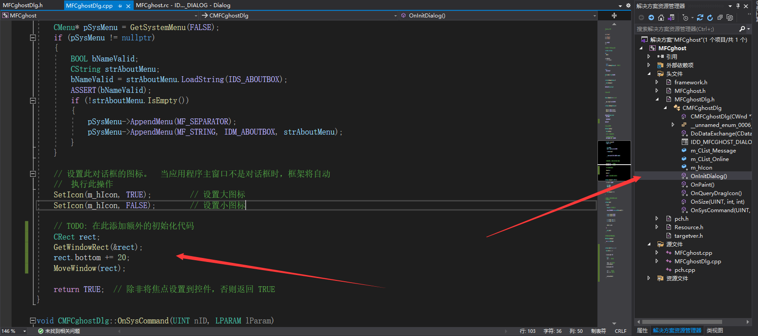Select OnQueryDragIcon() in the tree
758x336 pixels.
pyautogui.click(x=716, y=193)
